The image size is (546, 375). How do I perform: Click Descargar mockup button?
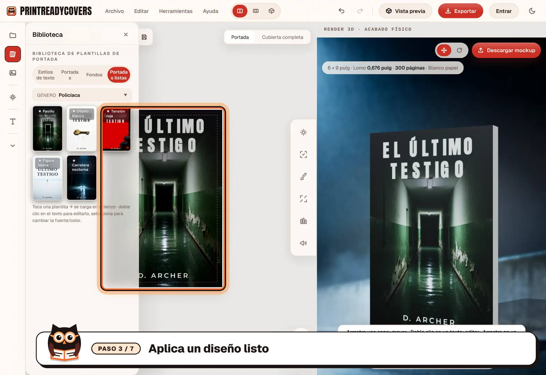pos(506,50)
